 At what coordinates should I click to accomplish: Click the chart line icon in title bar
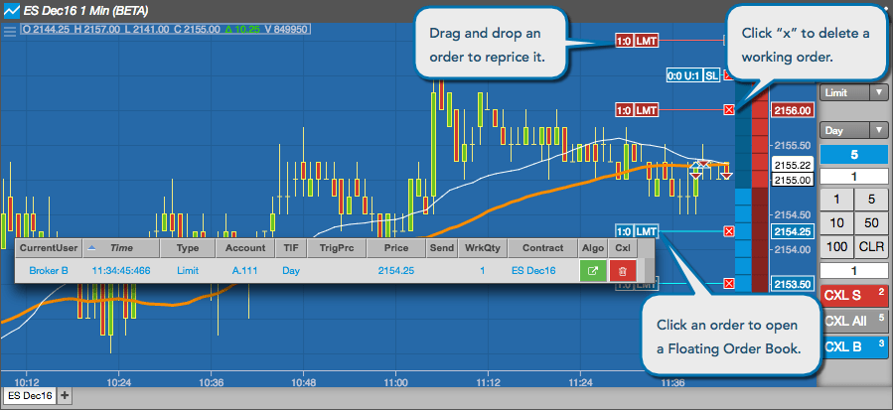(x=11, y=10)
